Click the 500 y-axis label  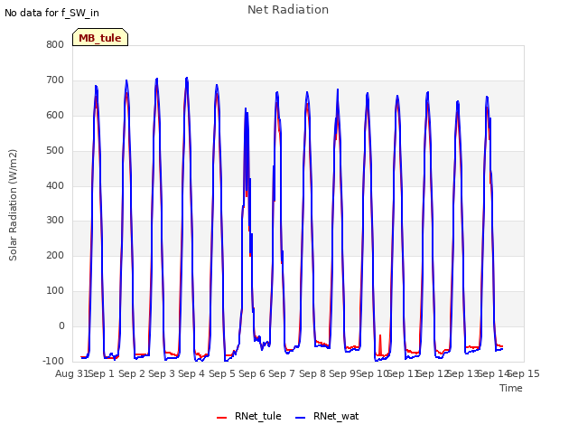55,151
